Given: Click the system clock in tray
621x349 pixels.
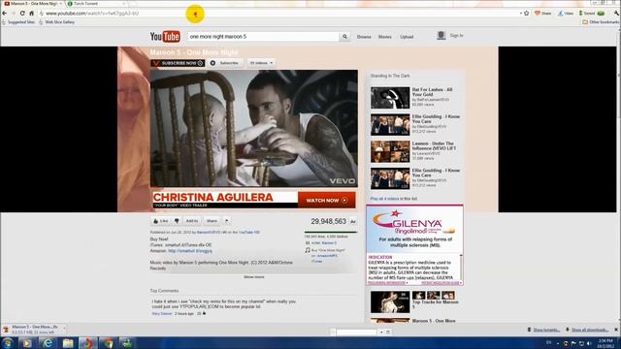Looking at the screenshot, I should [x=605, y=343].
